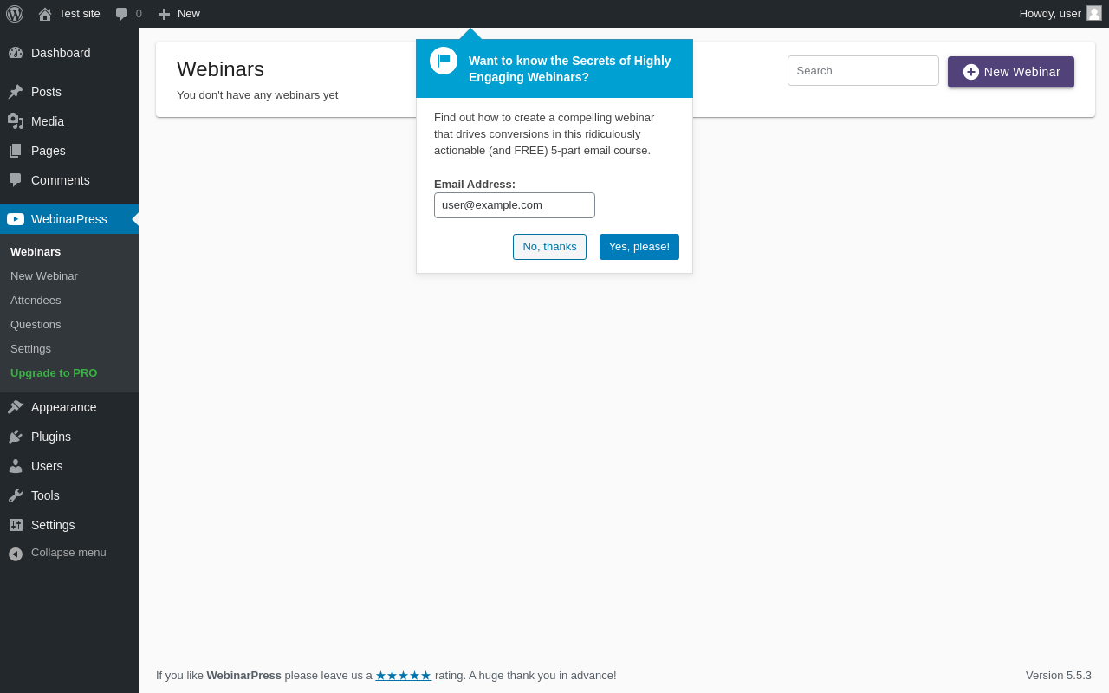Click Upgrade to PRO link
Image resolution: width=1109 pixels, height=693 pixels.
pyautogui.click(x=54, y=372)
